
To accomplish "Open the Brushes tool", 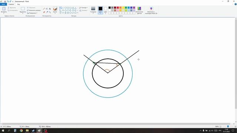I will pyautogui.click(x=55, y=8).
